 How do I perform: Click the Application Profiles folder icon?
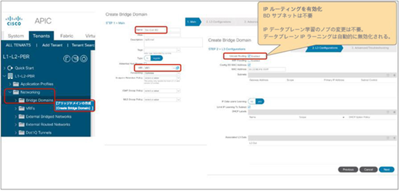16,84
